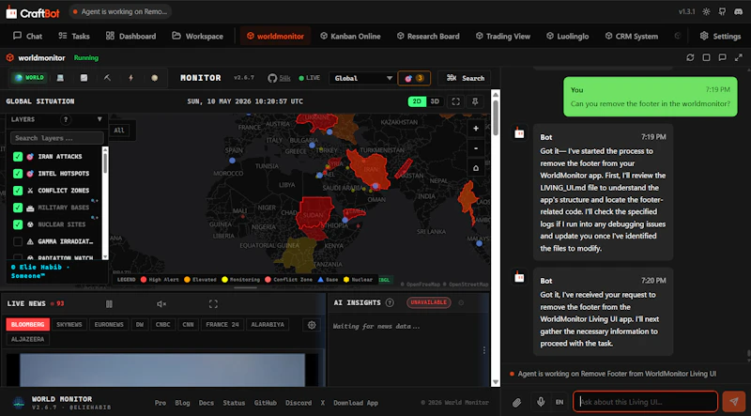Uncheck the Military Bases layer

pos(18,208)
